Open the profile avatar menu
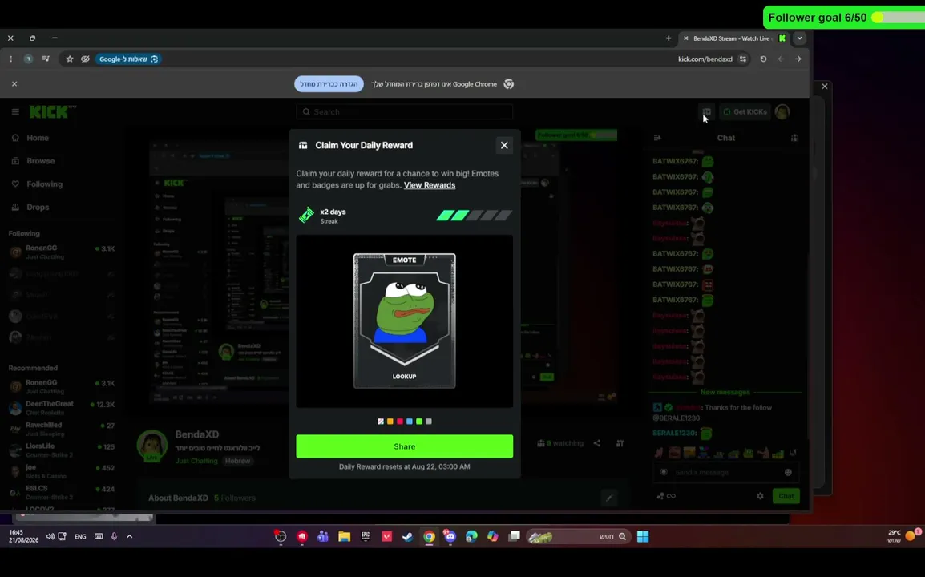Screen dimensions: 925x577 pyautogui.click(x=782, y=111)
